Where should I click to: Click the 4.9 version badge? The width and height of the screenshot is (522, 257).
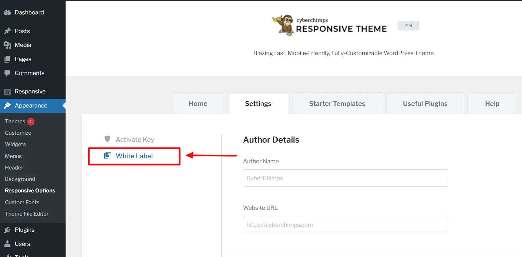click(409, 25)
